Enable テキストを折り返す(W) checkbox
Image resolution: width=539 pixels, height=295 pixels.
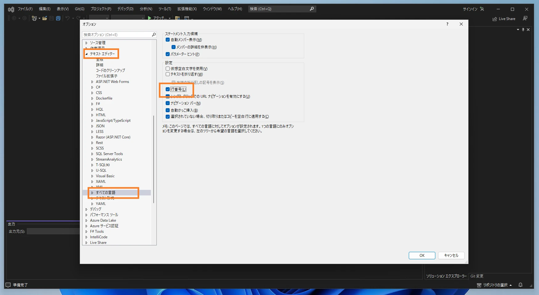(x=168, y=74)
